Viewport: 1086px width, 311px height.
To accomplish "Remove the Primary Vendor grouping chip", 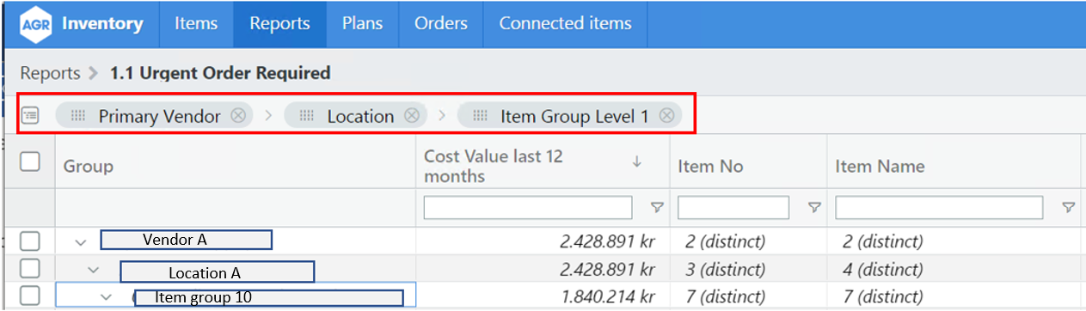I will [x=239, y=116].
